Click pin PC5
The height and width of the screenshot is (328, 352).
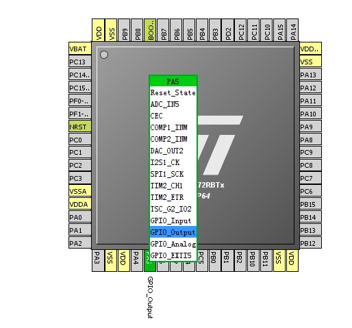202,260
